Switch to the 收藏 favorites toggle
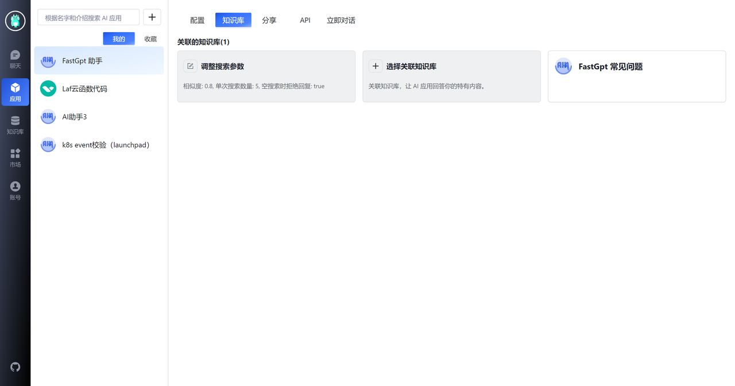The height and width of the screenshot is (386, 735). click(x=150, y=38)
